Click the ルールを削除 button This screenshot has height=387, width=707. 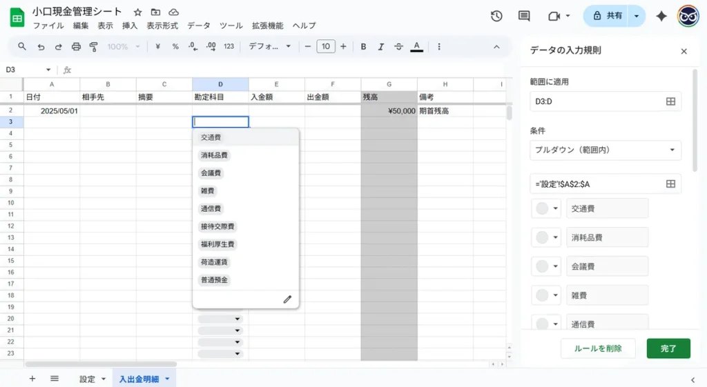598,348
